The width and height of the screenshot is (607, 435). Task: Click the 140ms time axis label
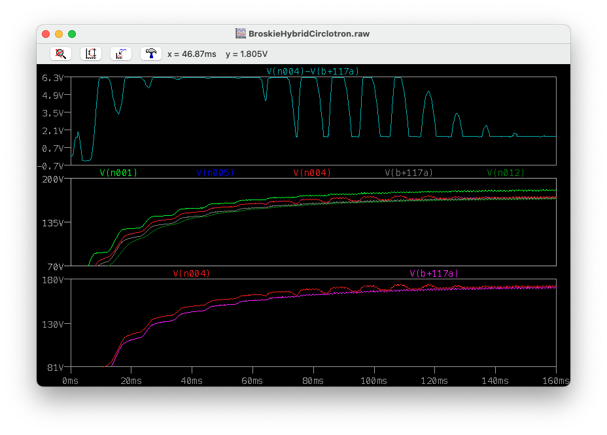tap(496, 381)
